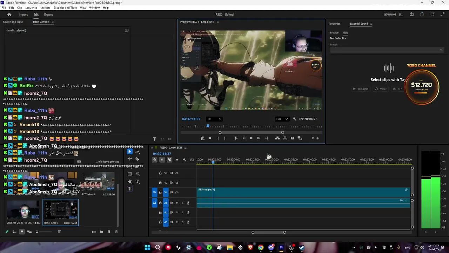Click the New Bin folder icon
The image size is (449, 253).
[101, 232]
